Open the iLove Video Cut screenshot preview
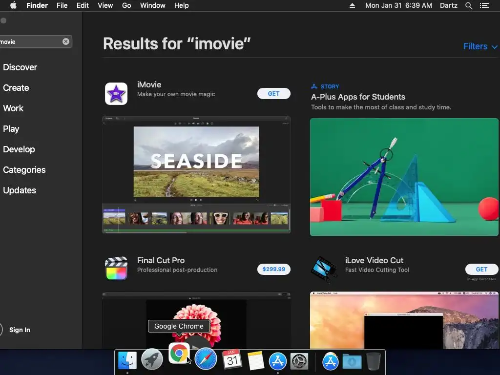The height and width of the screenshot is (375, 500). [x=404, y=320]
